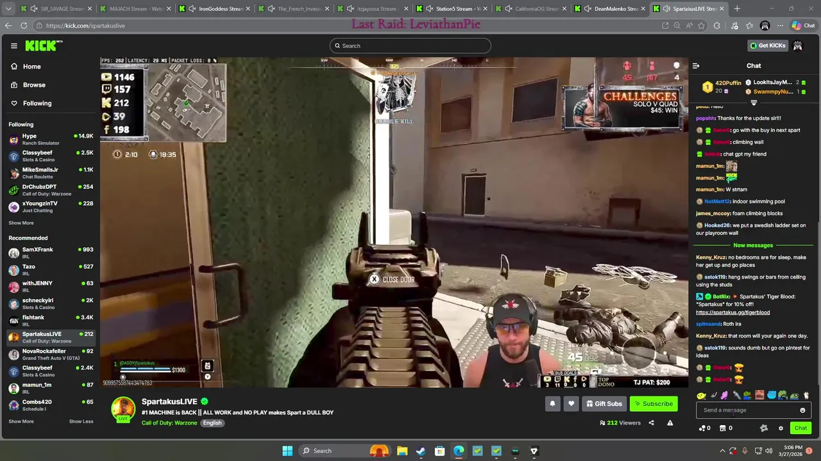Go to the KICK logo homepage
The image size is (821, 461).
(44, 45)
